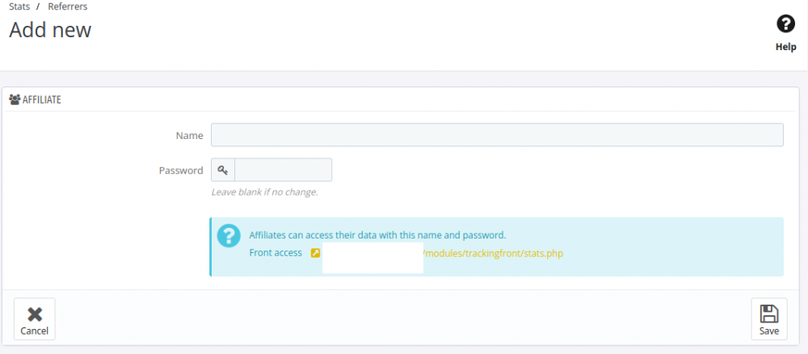Click the 'Leave blank if no change' hint
Viewport: 808px width, 354px height.
264,192
